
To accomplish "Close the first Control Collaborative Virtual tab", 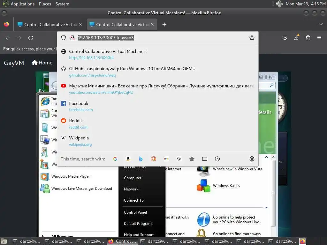I will click(x=80, y=24).
